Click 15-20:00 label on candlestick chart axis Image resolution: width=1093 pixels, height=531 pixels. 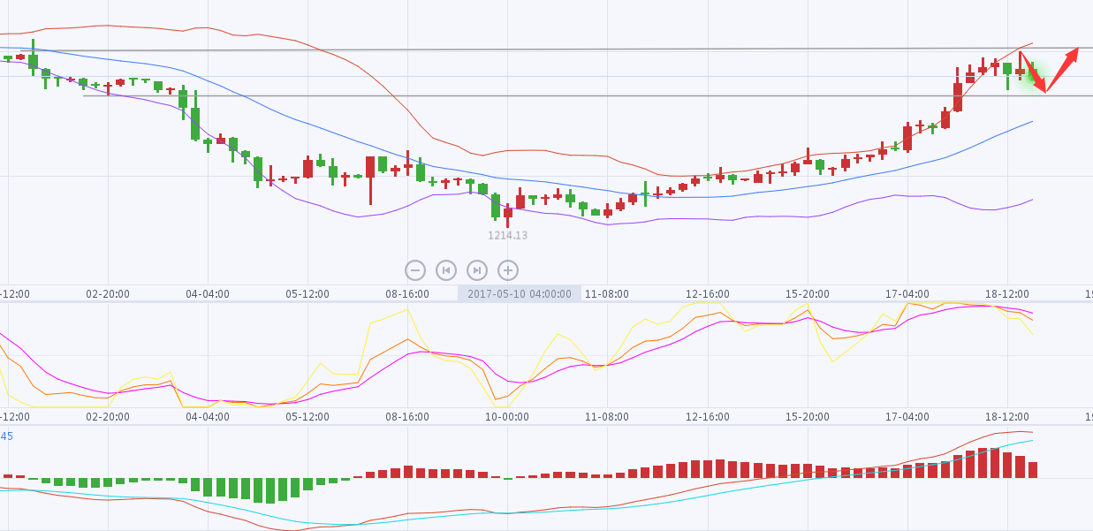[x=808, y=294]
